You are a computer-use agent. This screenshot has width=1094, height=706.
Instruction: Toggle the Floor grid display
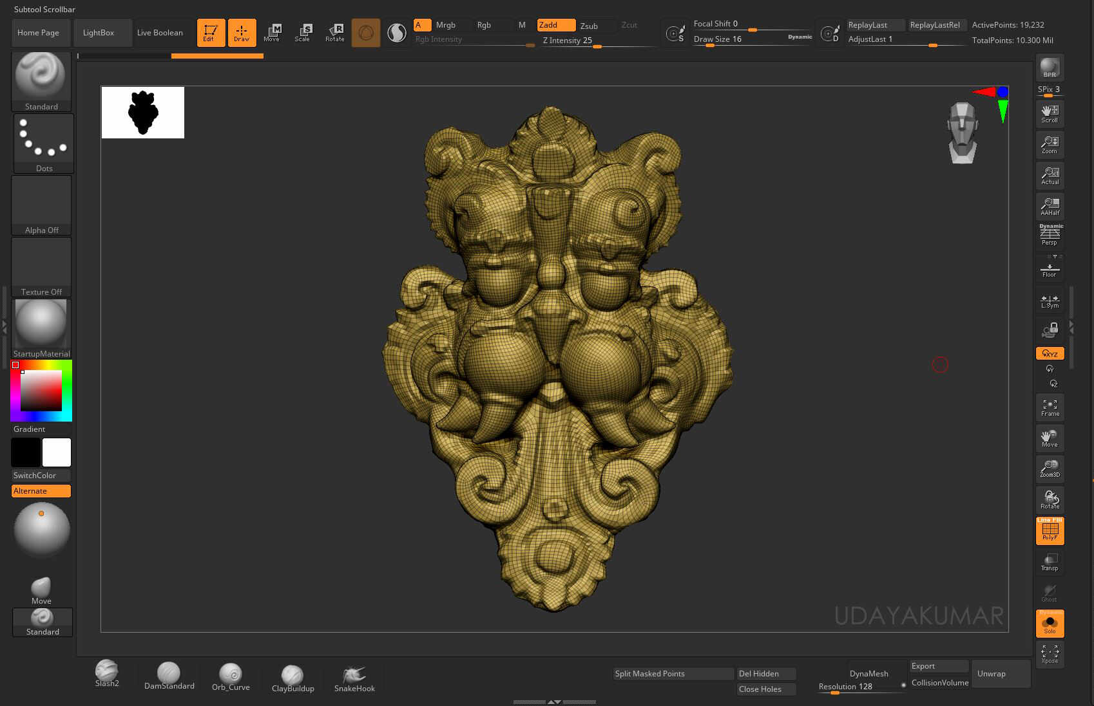point(1050,267)
